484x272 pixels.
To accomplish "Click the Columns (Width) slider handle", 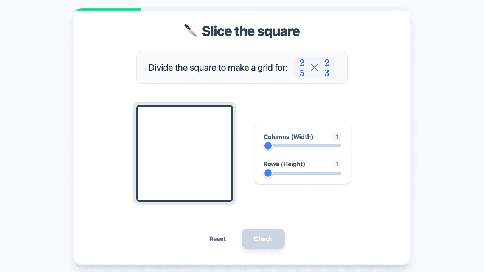I will coord(268,146).
